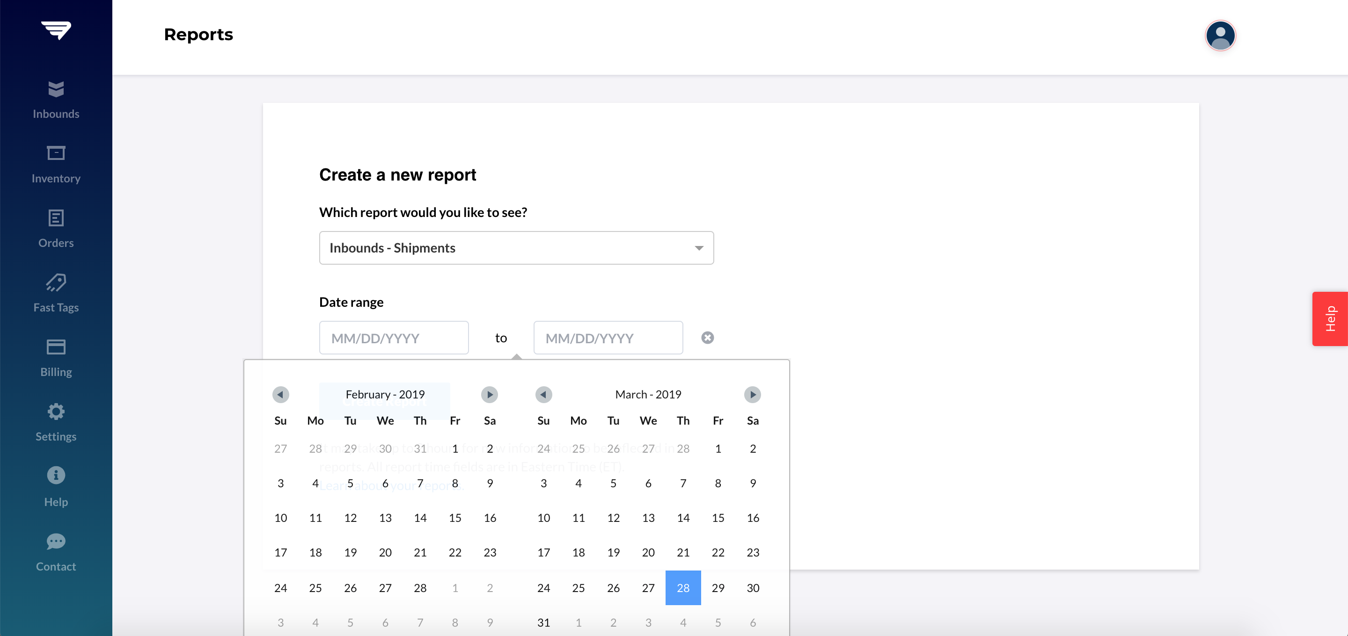Screen dimensions: 1348x636
Task: Open the Orders document icon
Action: coord(56,217)
